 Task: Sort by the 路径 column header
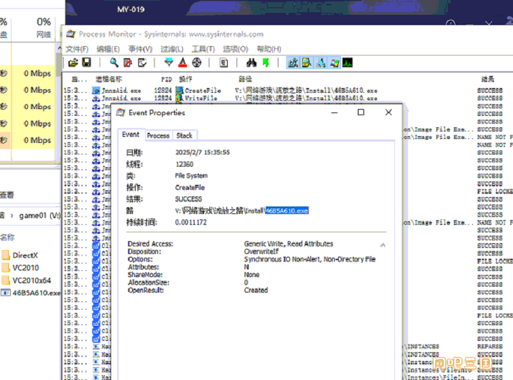point(245,79)
